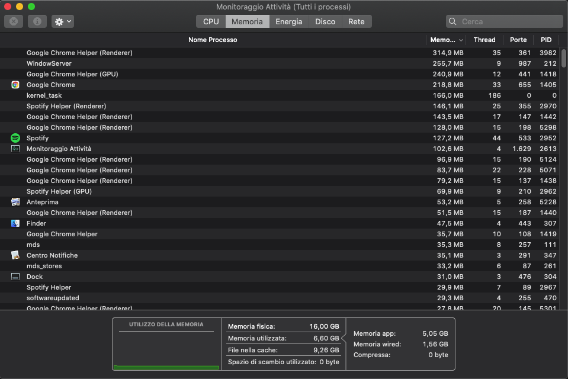Select the Spotify Helper row with PID 2967
The height and width of the screenshot is (379, 568).
[x=280, y=287]
